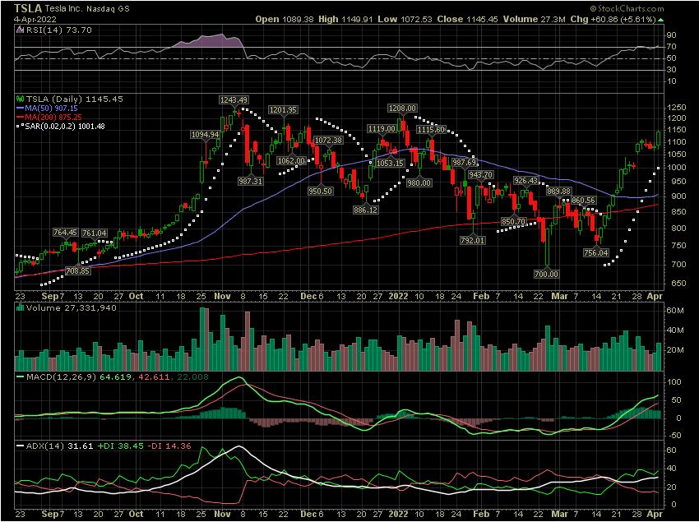Click the '+DI 38.45' label
The image size is (699, 522).
point(118,446)
